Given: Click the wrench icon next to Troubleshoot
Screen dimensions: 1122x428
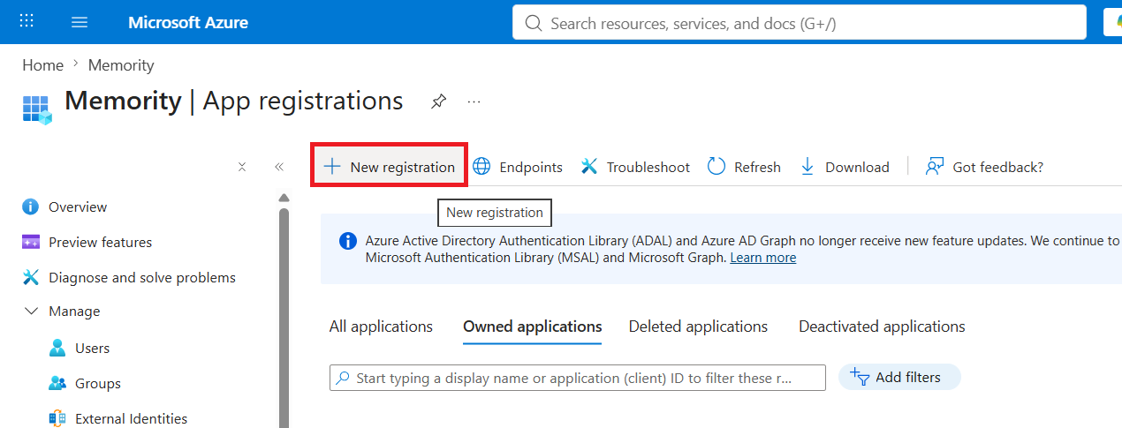Looking at the screenshot, I should [x=589, y=166].
